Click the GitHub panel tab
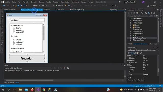This screenshot has width=163, height=92. click(x=130, y=44)
